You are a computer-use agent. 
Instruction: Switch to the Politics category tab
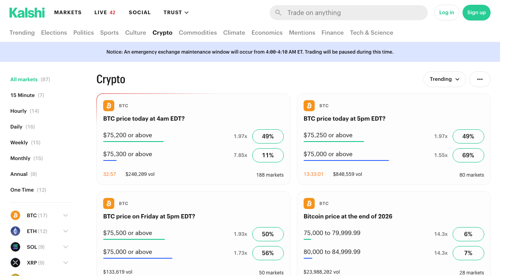(83, 33)
